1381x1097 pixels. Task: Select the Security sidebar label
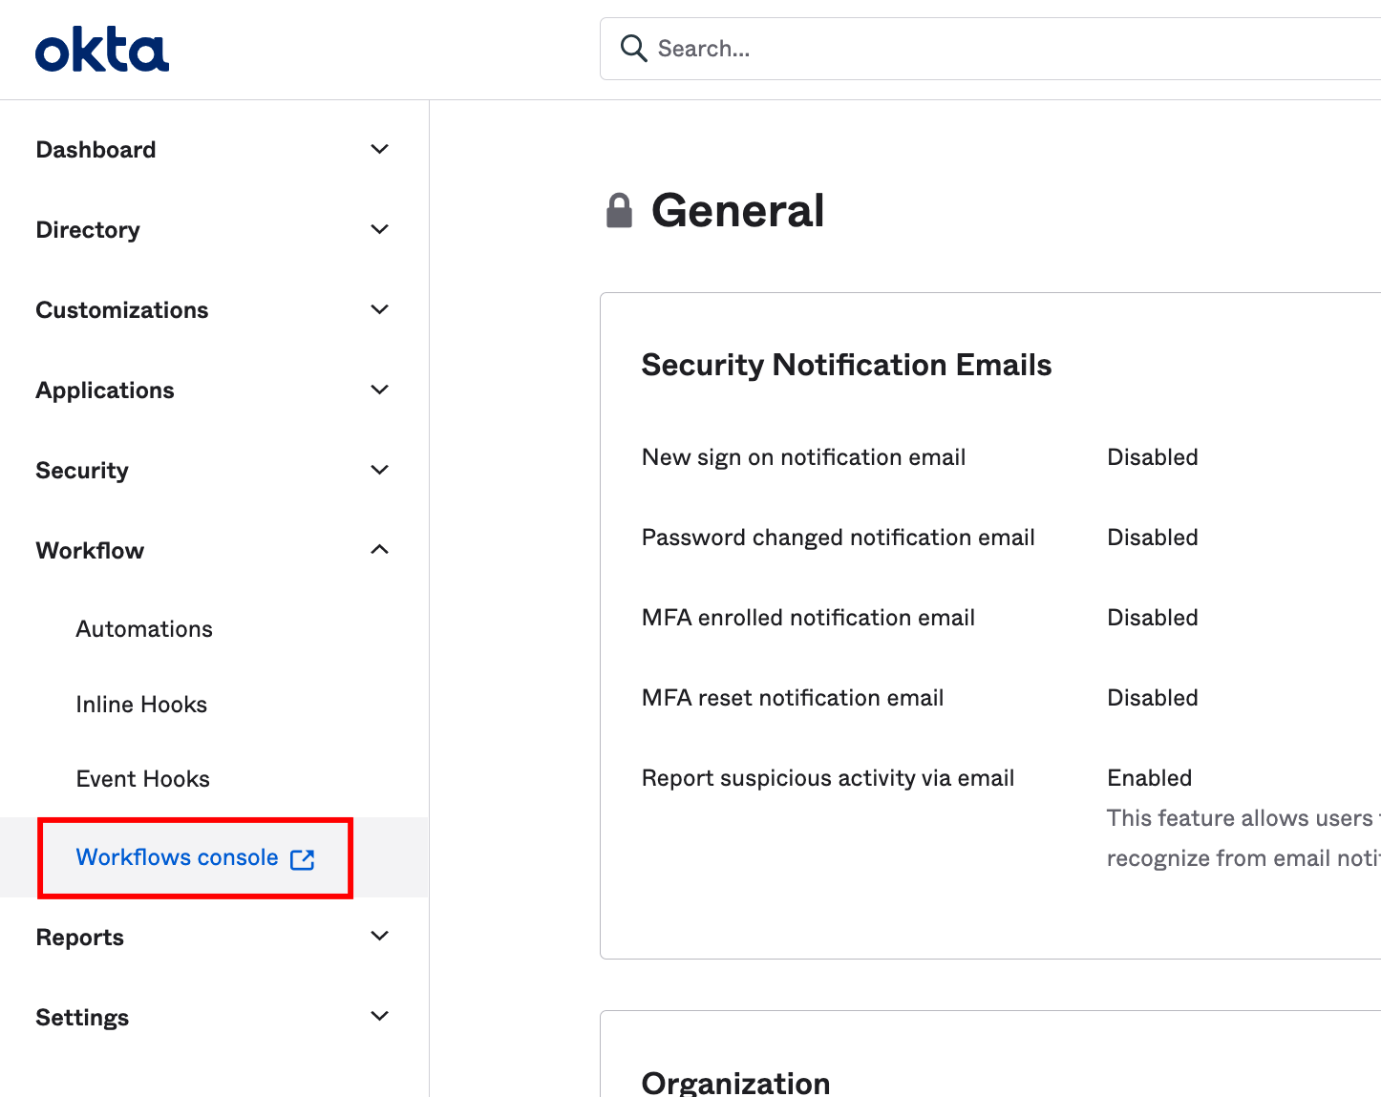tap(82, 471)
